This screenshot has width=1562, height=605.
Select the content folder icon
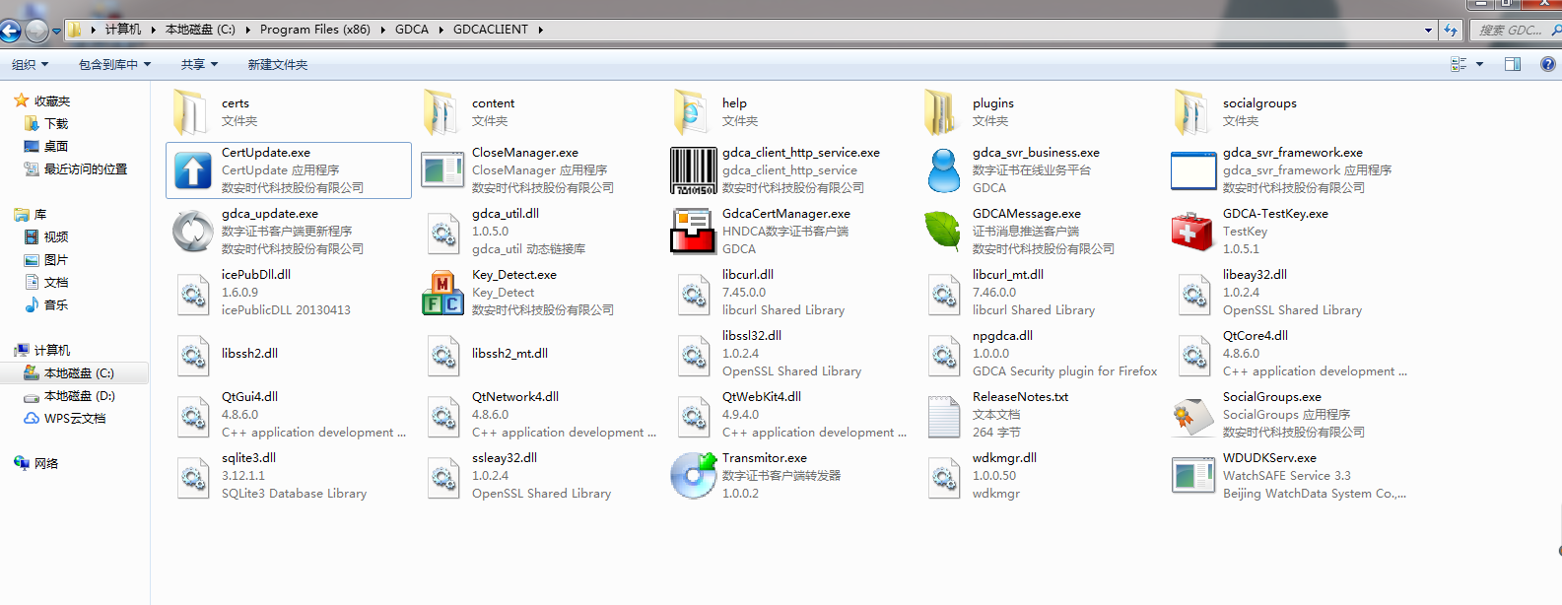(x=441, y=111)
